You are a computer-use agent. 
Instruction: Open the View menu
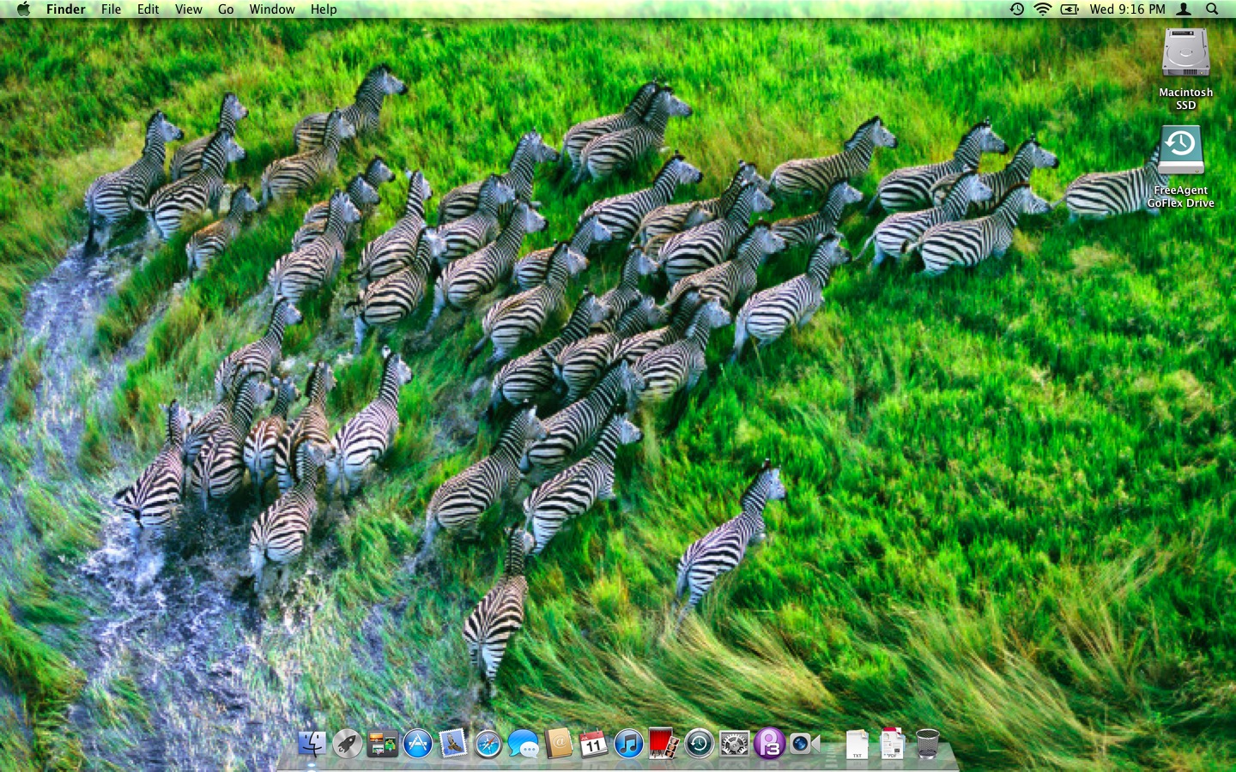point(188,9)
